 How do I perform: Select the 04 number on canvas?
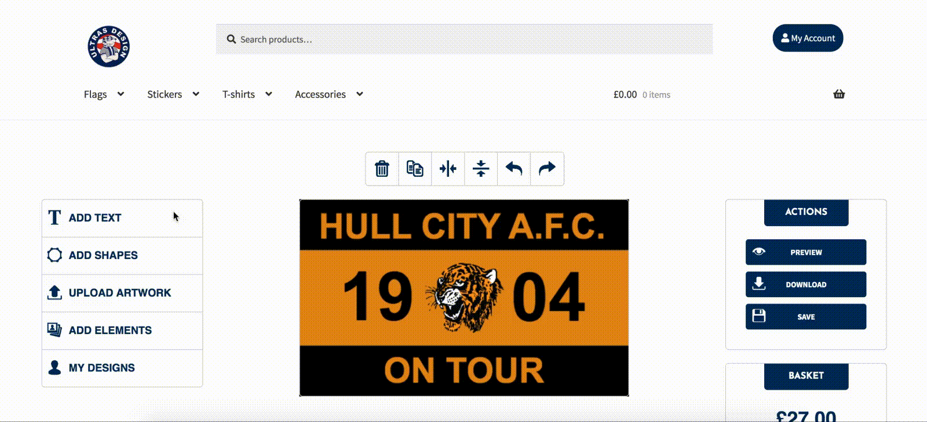[549, 297]
